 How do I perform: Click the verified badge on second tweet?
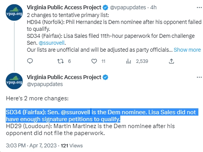point(106,77)
